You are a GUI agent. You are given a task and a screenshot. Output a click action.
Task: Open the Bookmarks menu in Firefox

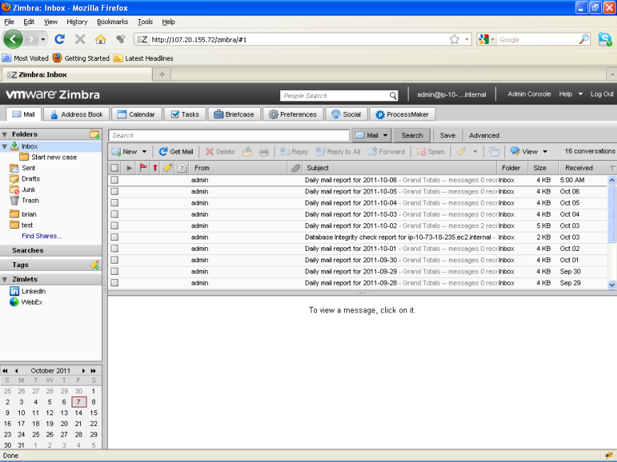[x=112, y=22]
